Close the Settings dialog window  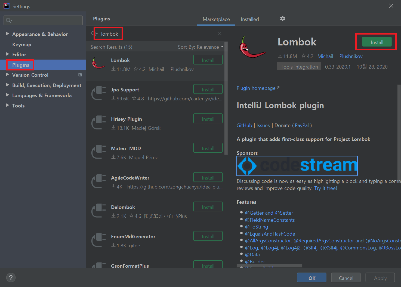click(391, 6)
